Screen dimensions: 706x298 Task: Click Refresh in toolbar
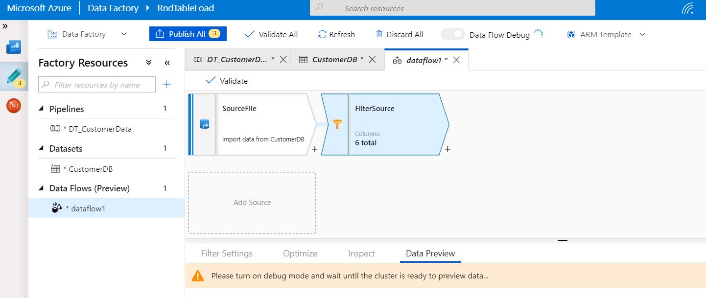(x=336, y=34)
